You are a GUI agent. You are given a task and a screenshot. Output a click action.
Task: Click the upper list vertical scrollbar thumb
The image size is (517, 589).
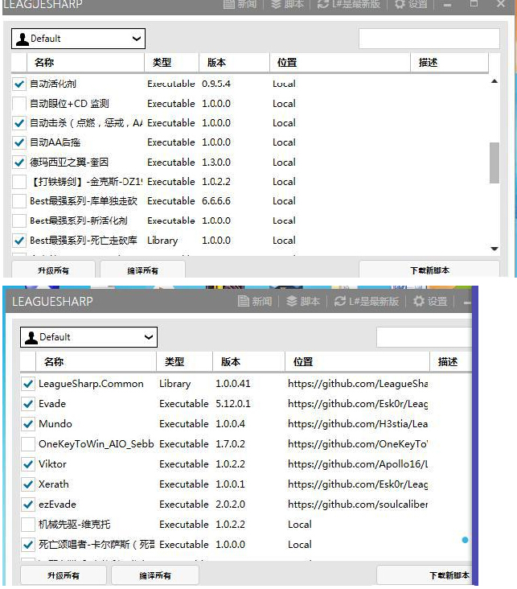coord(494,163)
